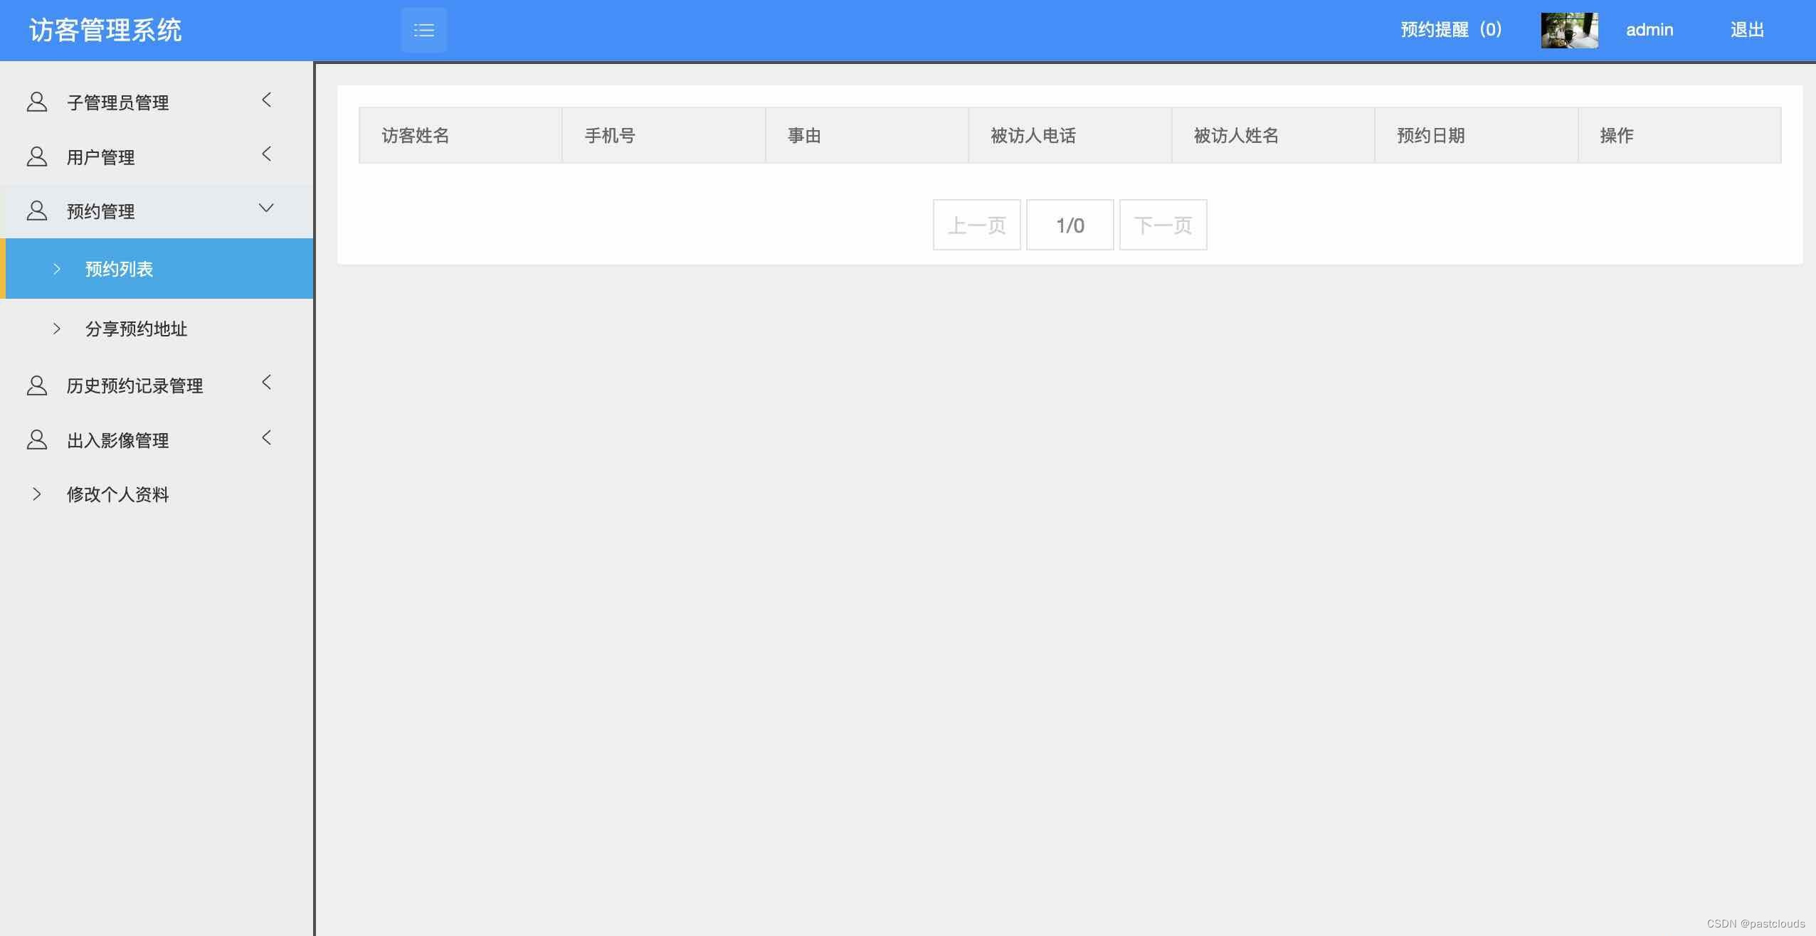Expand the 历史预约记录管理 chevron
The width and height of the screenshot is (1816, 936).
(x=267, y=383)
